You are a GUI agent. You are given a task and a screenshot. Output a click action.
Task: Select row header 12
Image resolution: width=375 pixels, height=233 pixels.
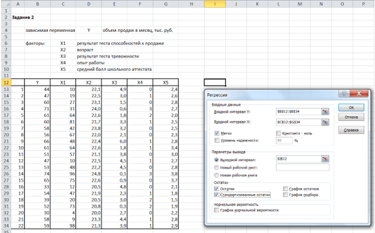tap(6, 83)
